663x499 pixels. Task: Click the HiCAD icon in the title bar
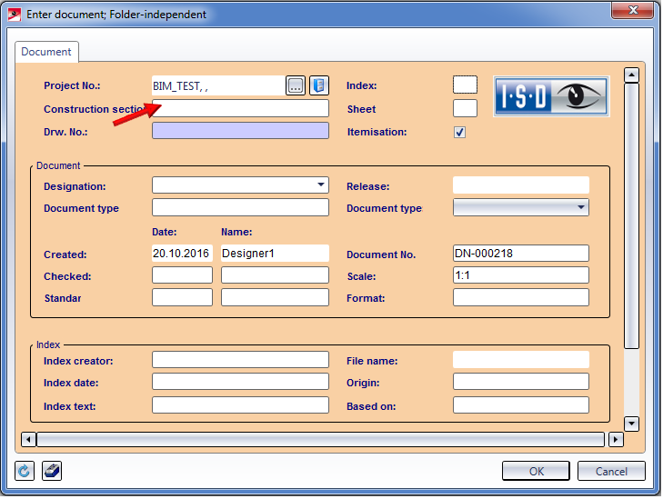14,14
